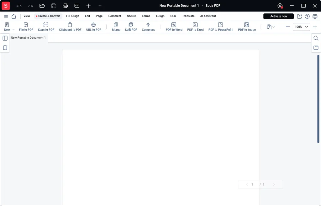Click the Split PDF tool
321x206 pixels.
(x=131, y=27)
